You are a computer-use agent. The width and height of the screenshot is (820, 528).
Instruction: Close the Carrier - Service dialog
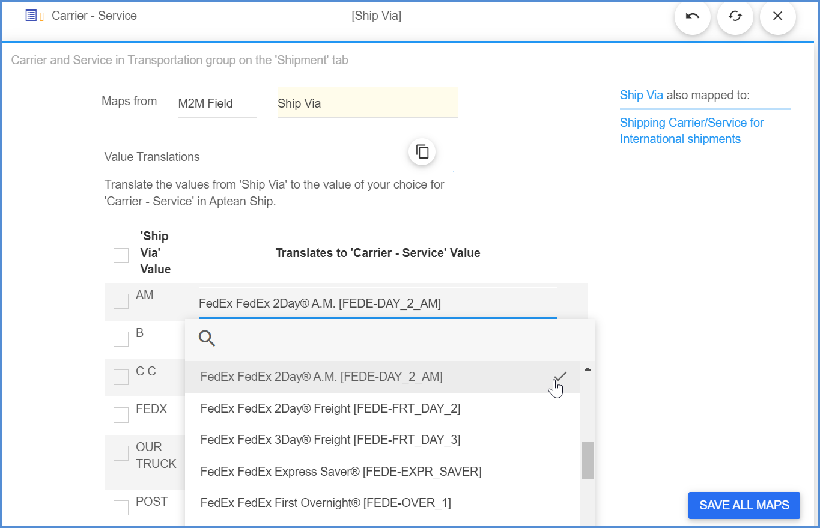(777, 16)
